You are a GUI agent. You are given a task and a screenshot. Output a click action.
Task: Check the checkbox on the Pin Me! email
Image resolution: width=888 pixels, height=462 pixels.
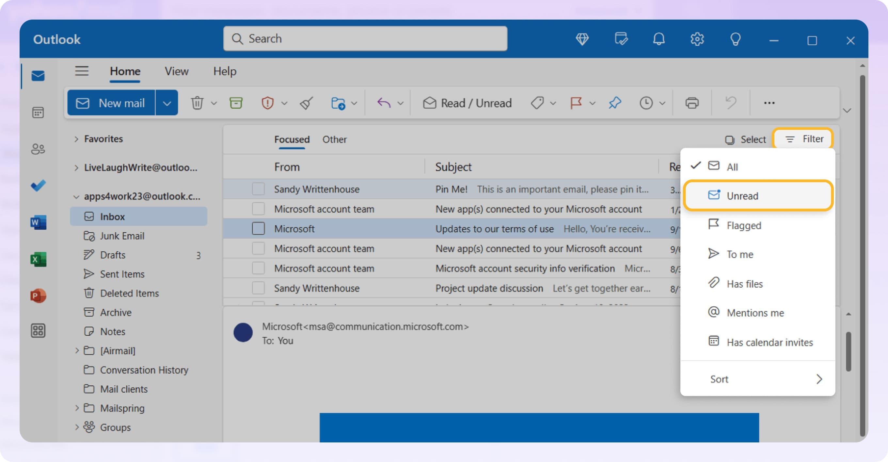tap(258, 189)
